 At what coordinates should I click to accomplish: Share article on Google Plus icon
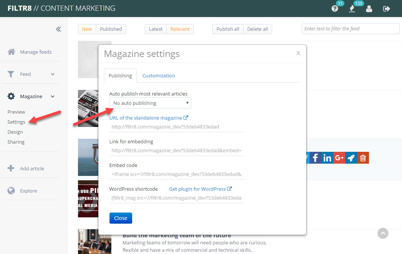pyautogui.click(x=339, y=158)
